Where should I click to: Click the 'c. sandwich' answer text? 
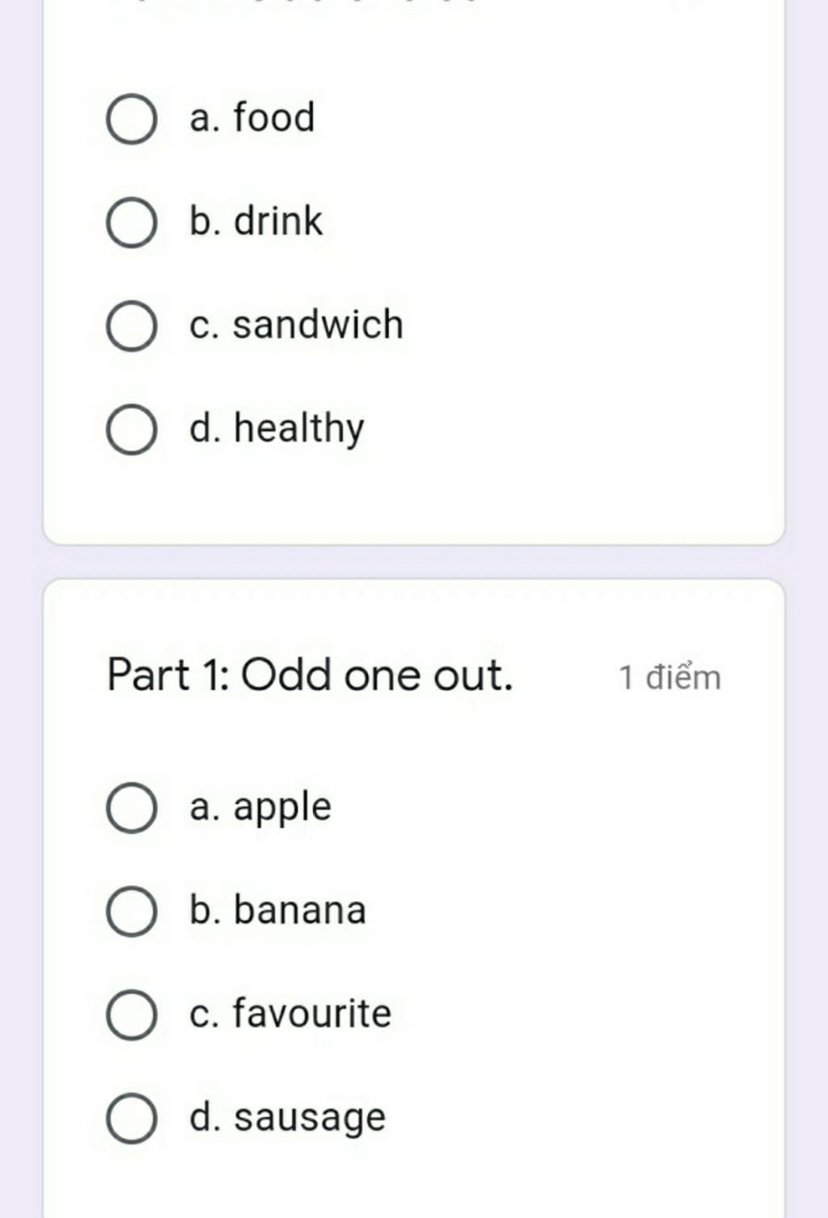point(296,324)
